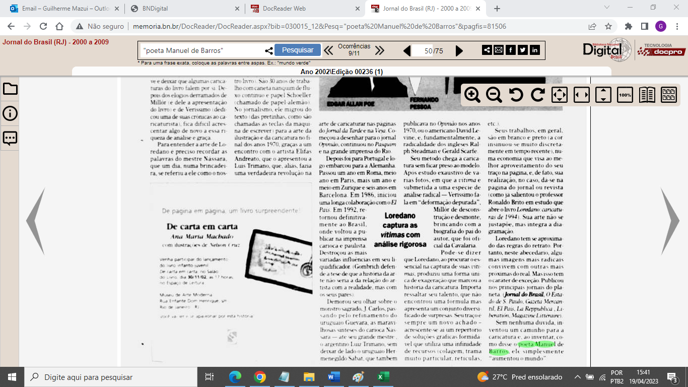This screenshot has height=387, width=688.
Task: Open Microsoft Edge from taskbar
Action: point(235,377)
